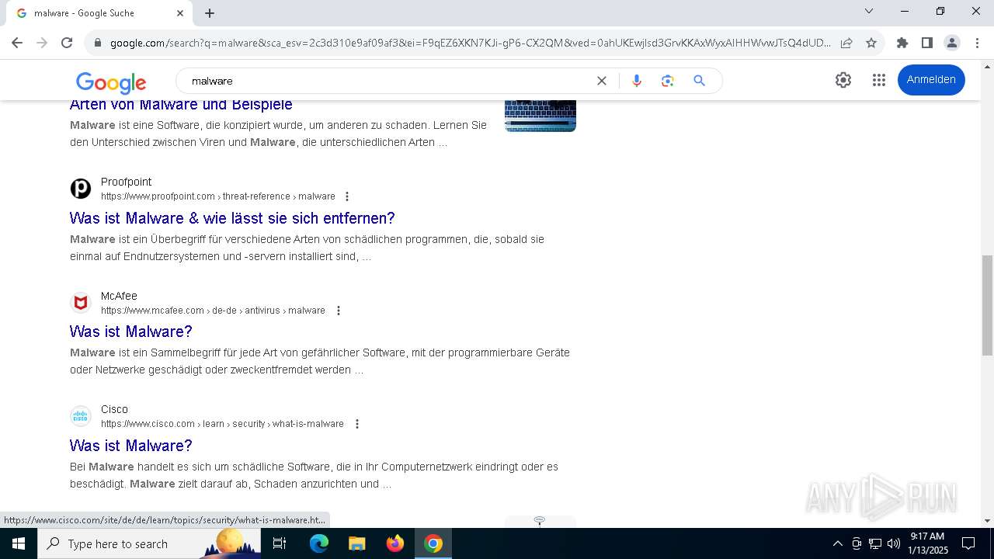
Task: Open more options for McAfee result
Action: coord(338,311)
